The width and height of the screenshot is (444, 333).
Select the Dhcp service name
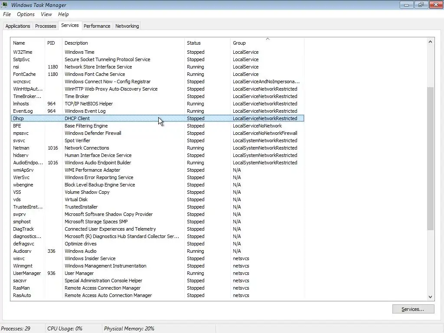18,118
